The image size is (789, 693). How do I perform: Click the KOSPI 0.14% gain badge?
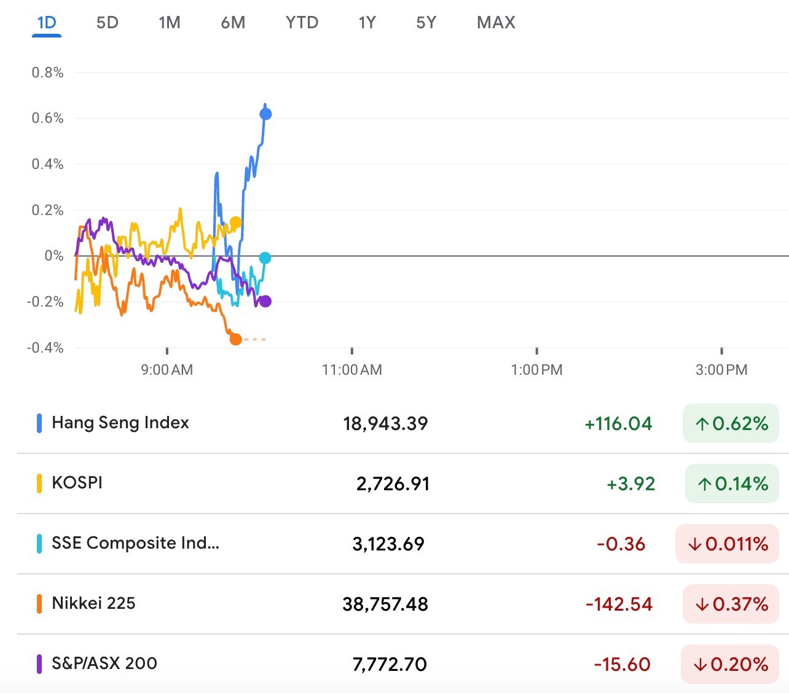(732, 484)
